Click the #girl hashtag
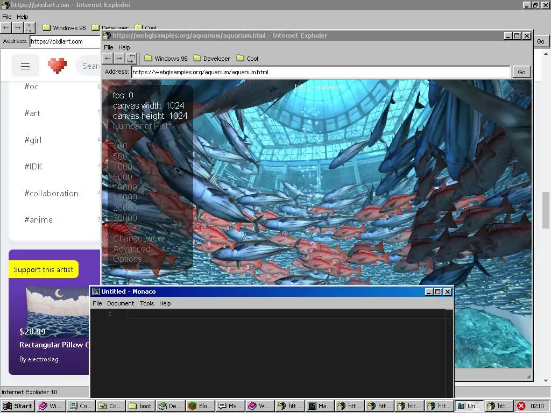The image size is (551, 413). (33, 140)
